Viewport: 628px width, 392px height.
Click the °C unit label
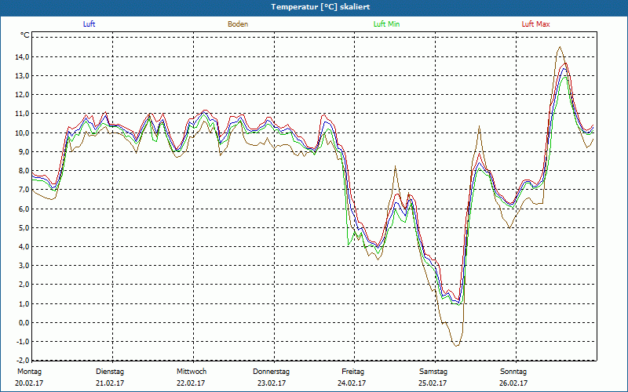coord(25,35)
